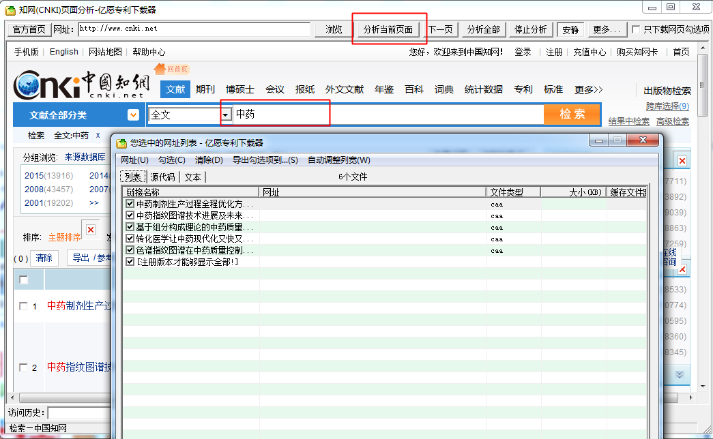Viewport: 713px width, 439px height.
Task: Uncheck the 转化医学让中药现代化又快又 row
Action: (x=130, y=239)
